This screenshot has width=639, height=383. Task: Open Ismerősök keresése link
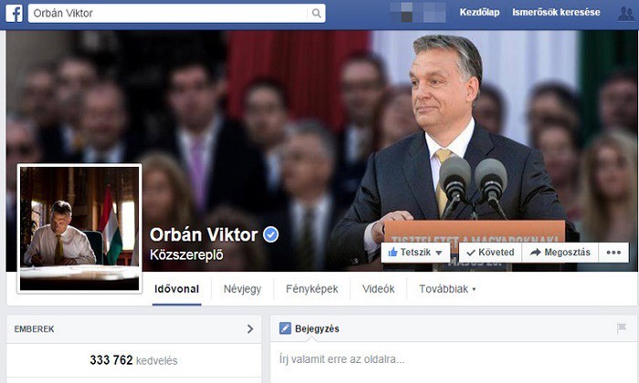click(556, 13)
